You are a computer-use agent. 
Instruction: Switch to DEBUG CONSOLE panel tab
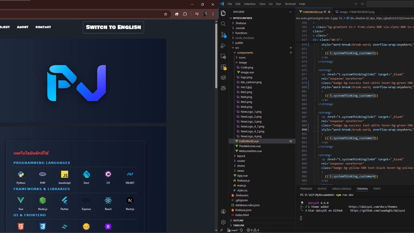click(x=342, y=189)
